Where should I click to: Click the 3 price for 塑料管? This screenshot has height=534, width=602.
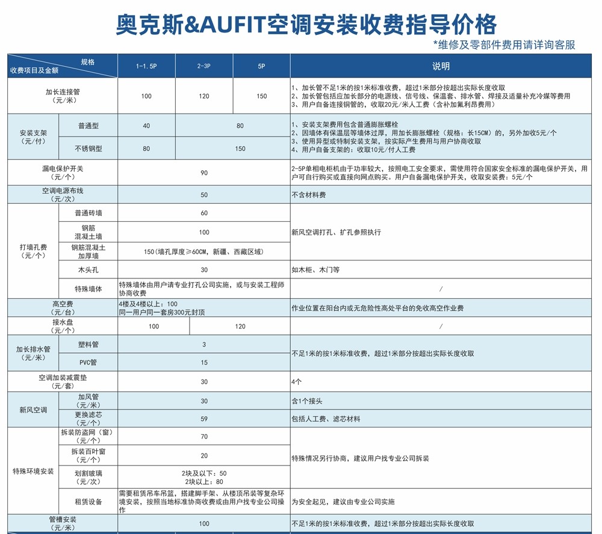(204, 345)
